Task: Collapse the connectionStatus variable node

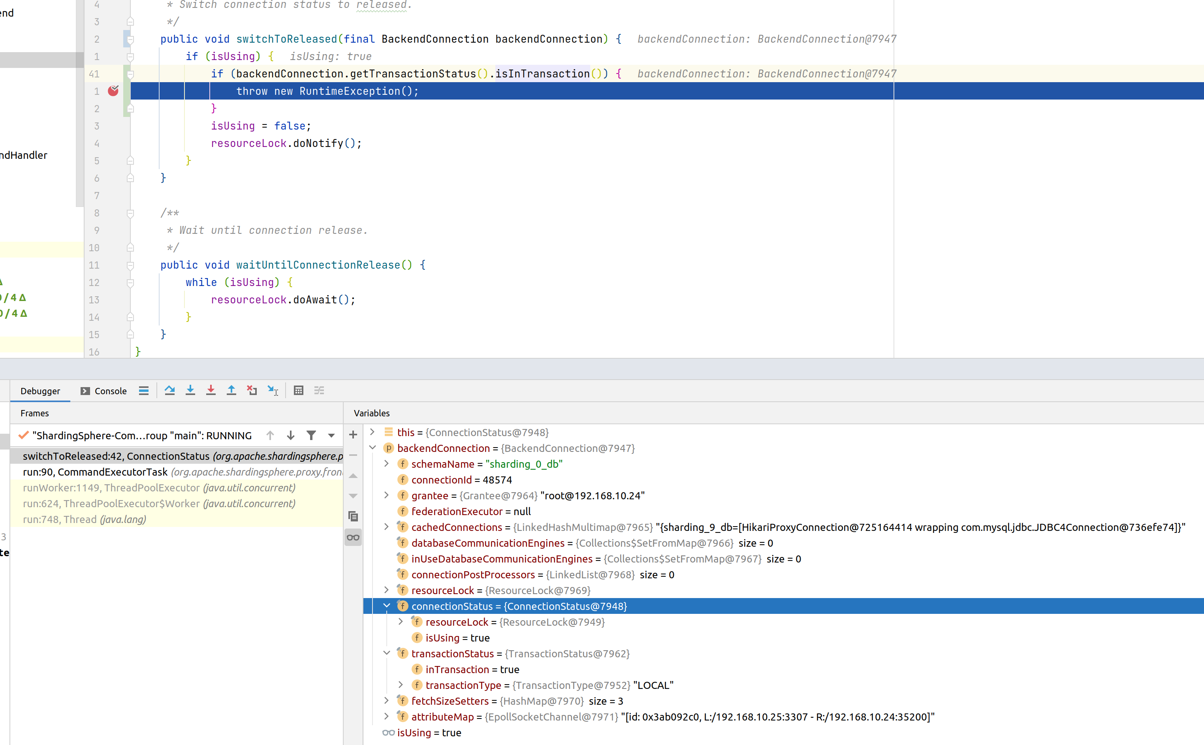Action: click(387, 606)
